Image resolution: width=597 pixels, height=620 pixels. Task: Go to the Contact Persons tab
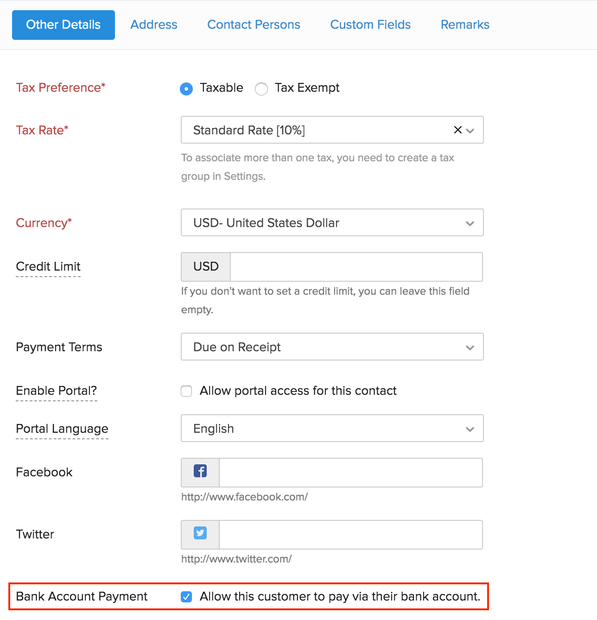click(x=254, y=25)
